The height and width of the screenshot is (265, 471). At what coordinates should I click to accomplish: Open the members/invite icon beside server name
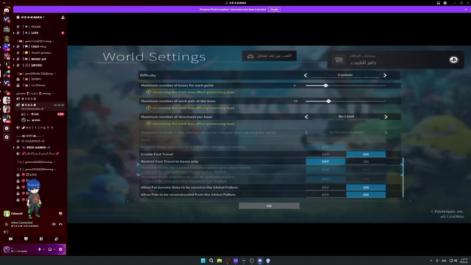[63, 17]
